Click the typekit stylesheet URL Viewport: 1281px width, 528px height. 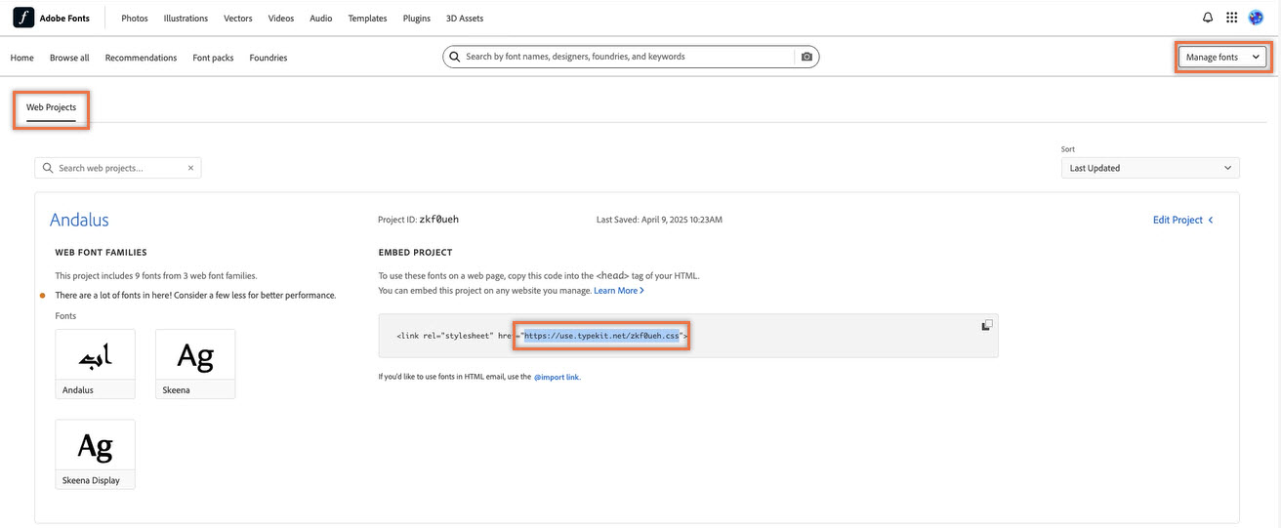coord(601,336)
